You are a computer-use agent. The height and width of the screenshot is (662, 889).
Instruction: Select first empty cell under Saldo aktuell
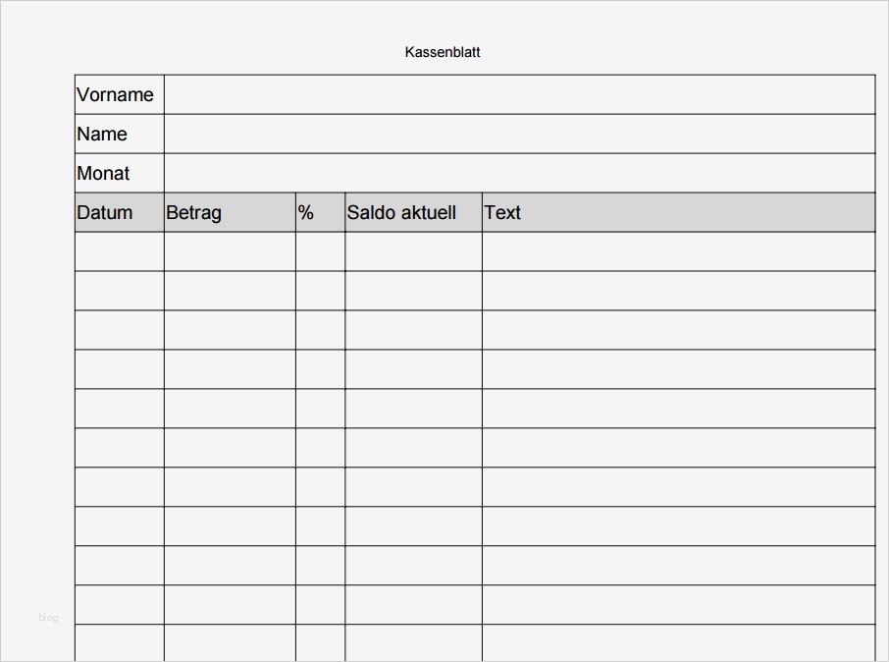tap(413, 251)
